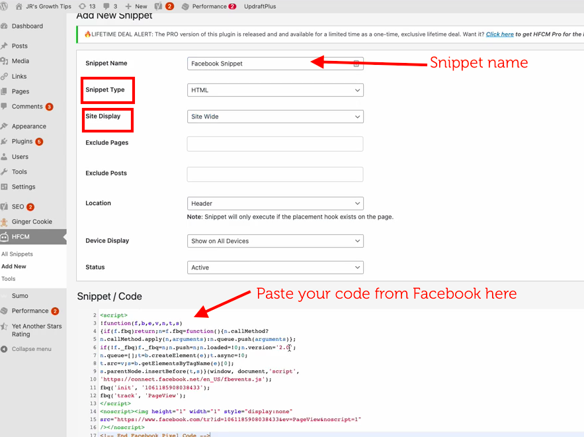Click the closing </script> code line
This screenshot has width=584, height=437.
point(116,404)
